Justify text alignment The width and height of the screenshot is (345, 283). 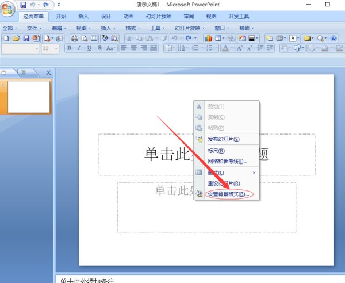click(x=154, y=48)
